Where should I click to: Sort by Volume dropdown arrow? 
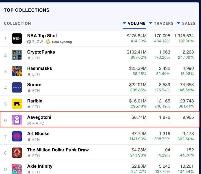[x=124, y=23]
